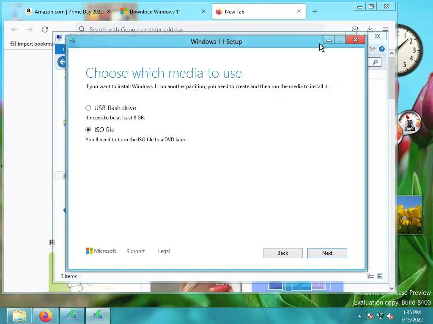Open Firefox from the taskbar

[x=46, y=316]
